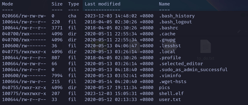Select the .sudo_as_admin_successful file name
Viewport: 248px width, 105px height.
[193, 70]
